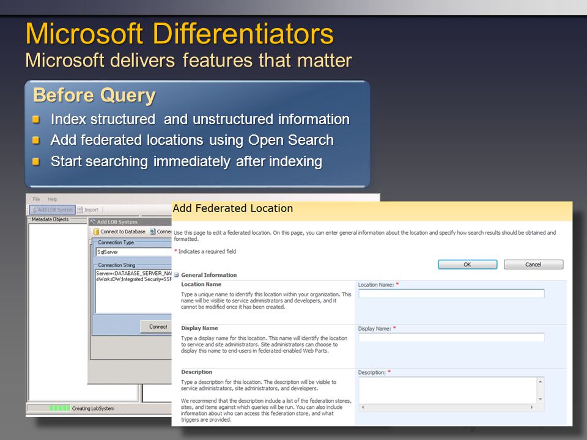Collapse the General Information section
The width and height of the screenshot is (587, 440).
click(x=176, y=275)
